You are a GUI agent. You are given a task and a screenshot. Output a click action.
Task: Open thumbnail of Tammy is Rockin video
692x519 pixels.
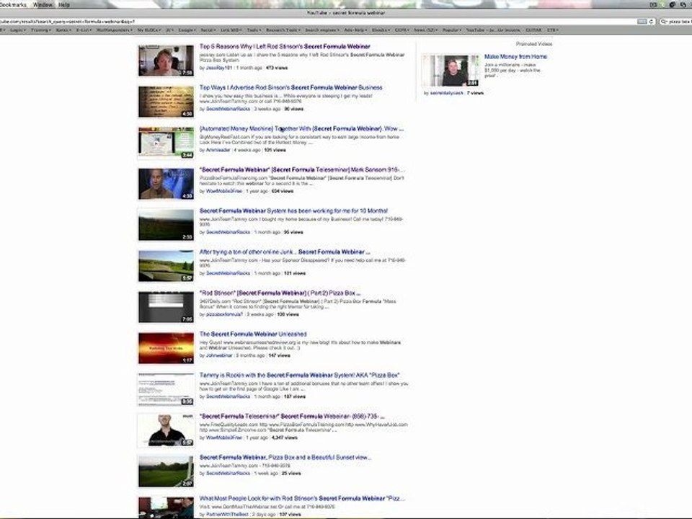point(166,389)
